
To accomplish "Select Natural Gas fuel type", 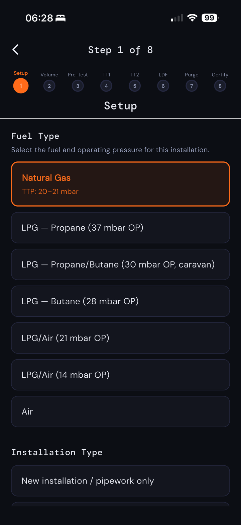I will 120,184.
